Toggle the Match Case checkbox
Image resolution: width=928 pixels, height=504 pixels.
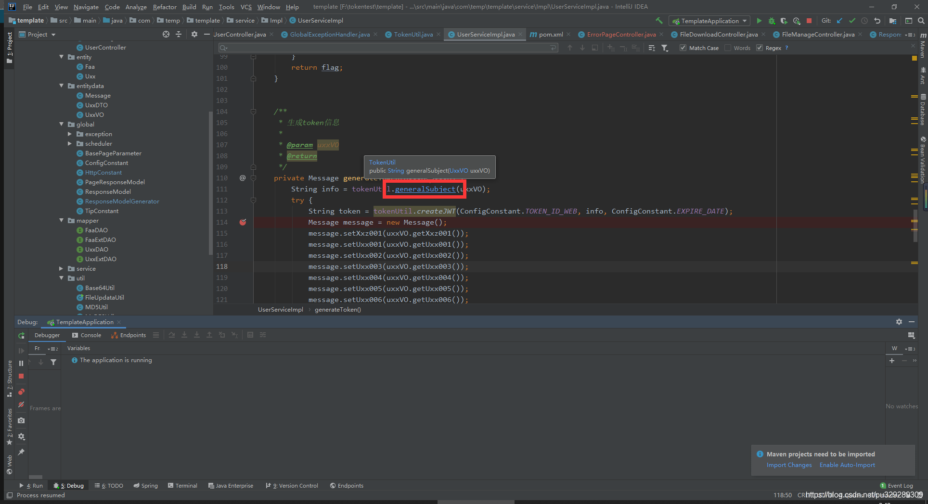(x=683, y=48)
